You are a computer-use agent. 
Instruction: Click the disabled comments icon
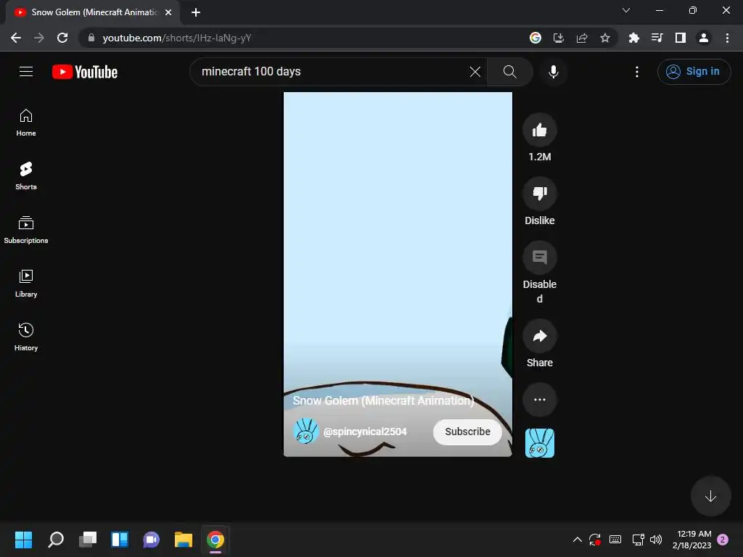click(x=539, y=257)
